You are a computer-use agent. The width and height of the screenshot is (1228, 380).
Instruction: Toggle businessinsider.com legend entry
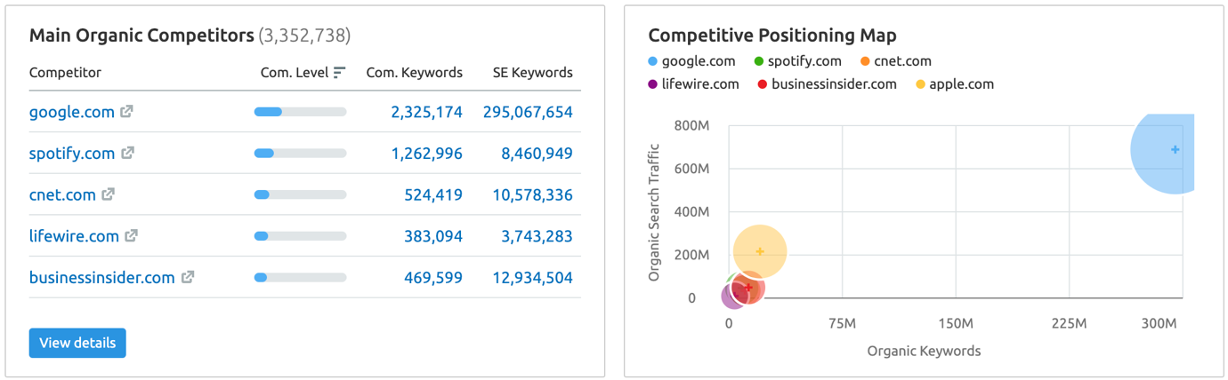(827, 84)
